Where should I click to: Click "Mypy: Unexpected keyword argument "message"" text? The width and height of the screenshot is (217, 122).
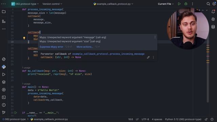click(73, 37)
